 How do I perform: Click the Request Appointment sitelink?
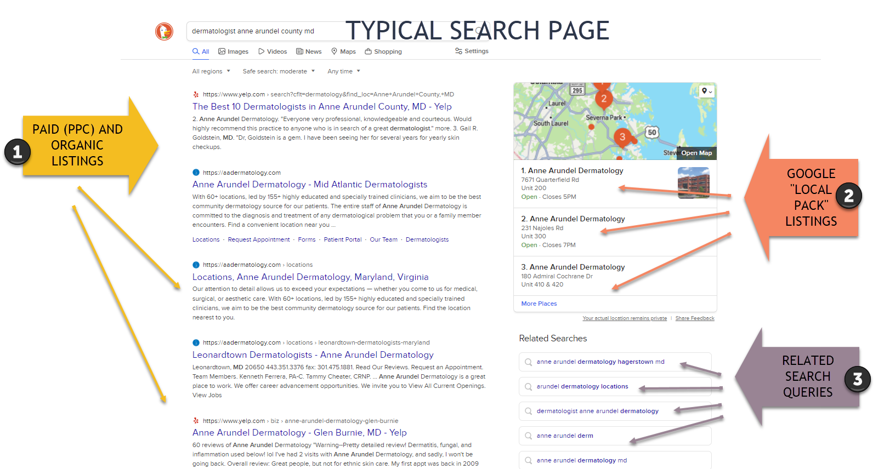click(258, 239)
